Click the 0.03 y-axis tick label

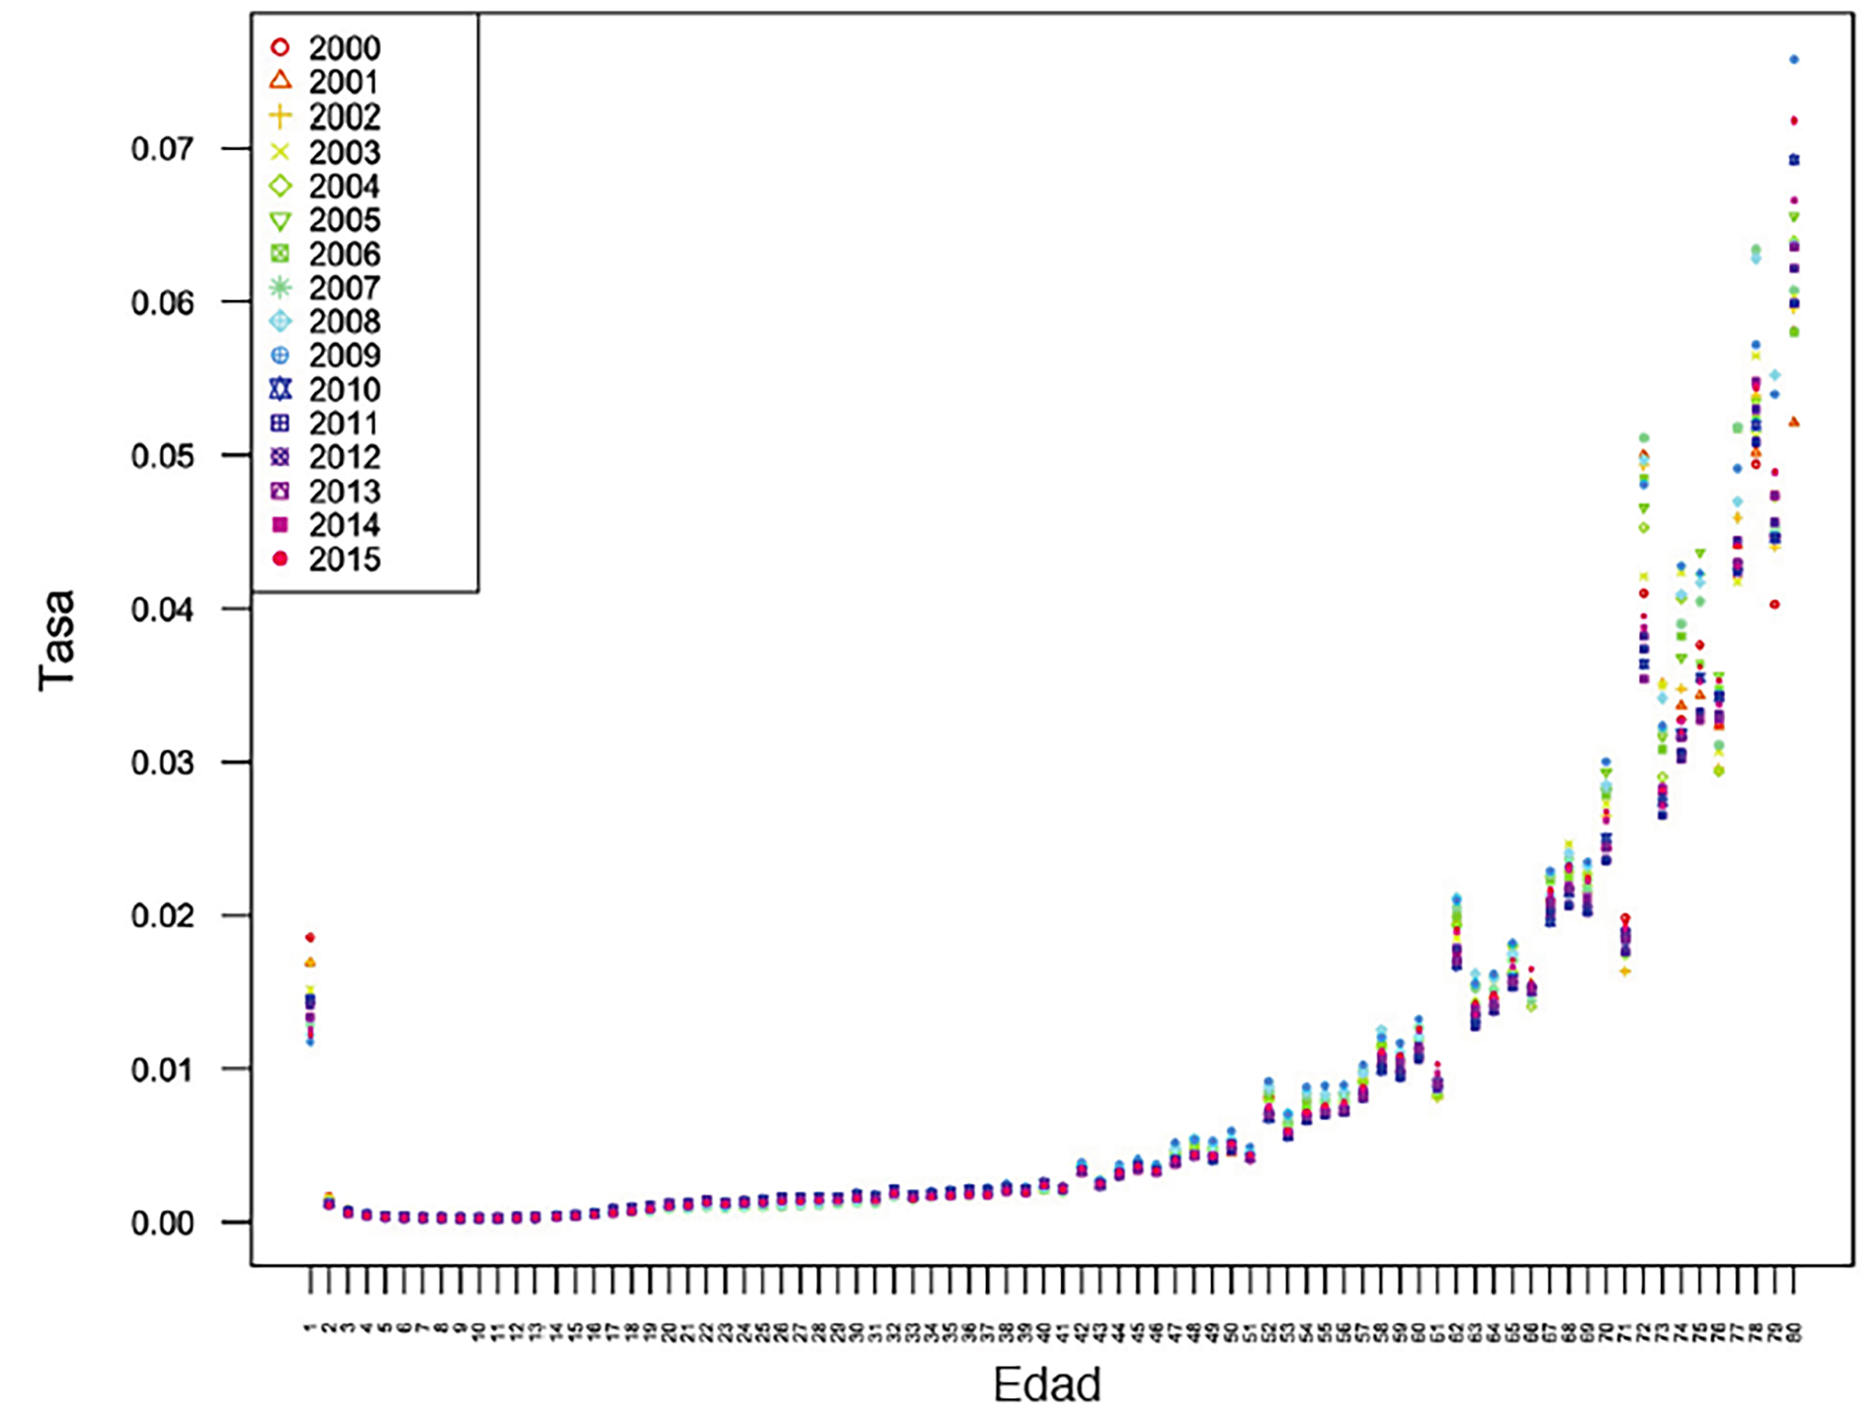tap(163, 762)
